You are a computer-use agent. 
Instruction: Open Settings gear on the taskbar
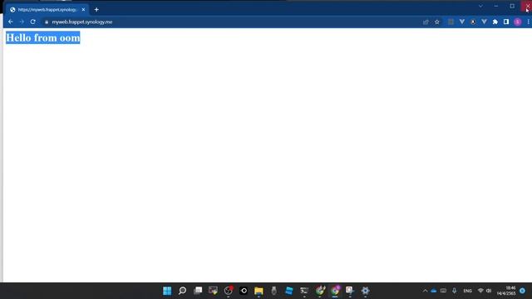(365, 291)
